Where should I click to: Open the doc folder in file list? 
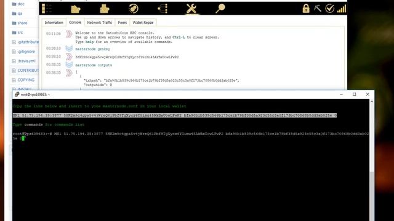point(21,4)
